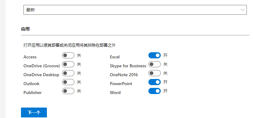The height and width of the screenshot is (118, 253).
Task: Turn off the Excel toggle
Action: [x=155, y=55]
